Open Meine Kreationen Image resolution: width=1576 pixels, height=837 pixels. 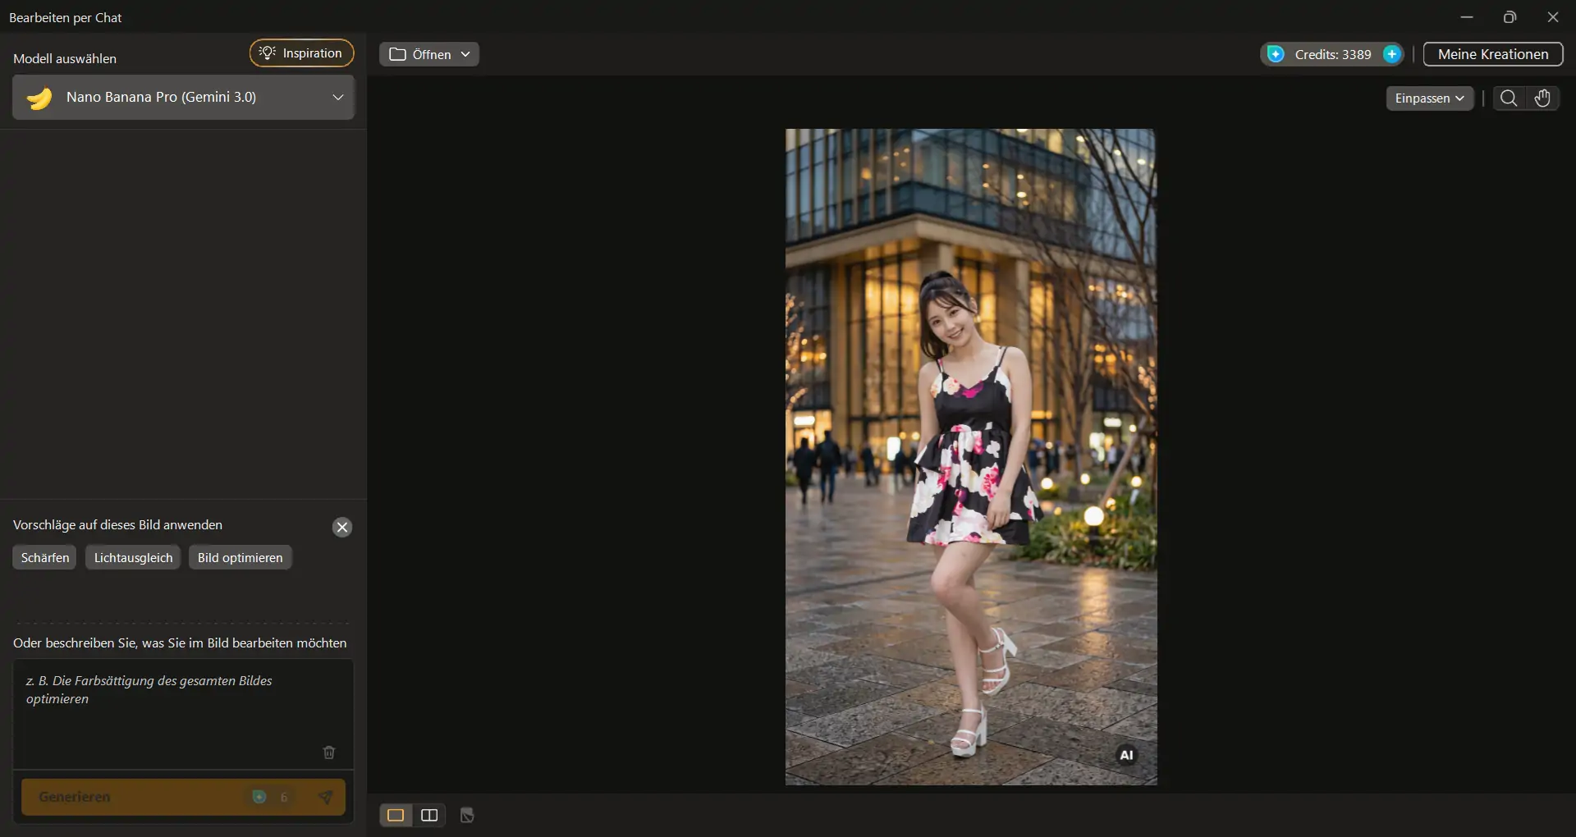click(x=1493, y=54)
